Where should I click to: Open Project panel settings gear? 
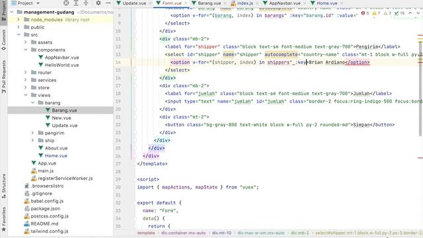[x=98, y=3]
